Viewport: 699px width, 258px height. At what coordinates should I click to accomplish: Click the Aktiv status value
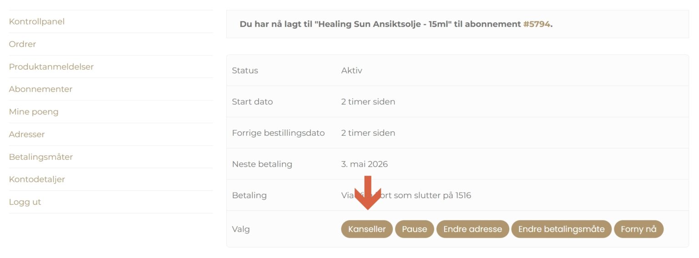click(352, 70)
